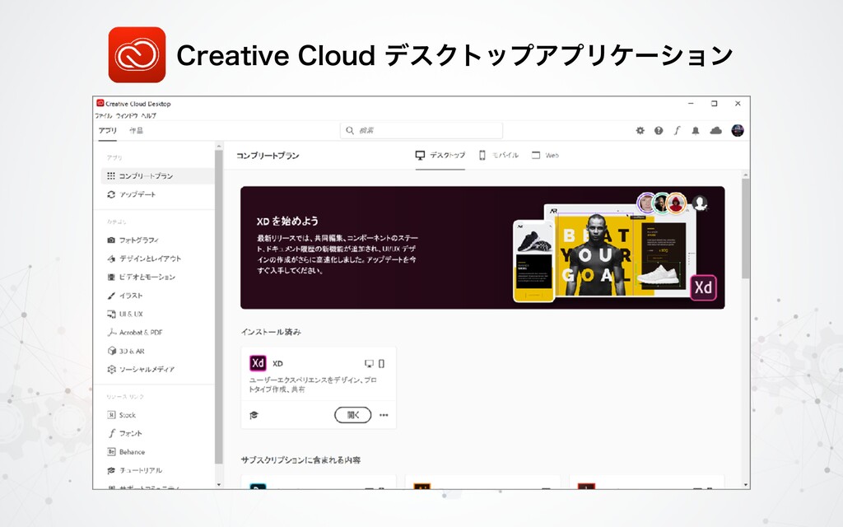Click the XD desktop platform icon
The height and width of the screenshot is (527, 843).
point(369,364)
